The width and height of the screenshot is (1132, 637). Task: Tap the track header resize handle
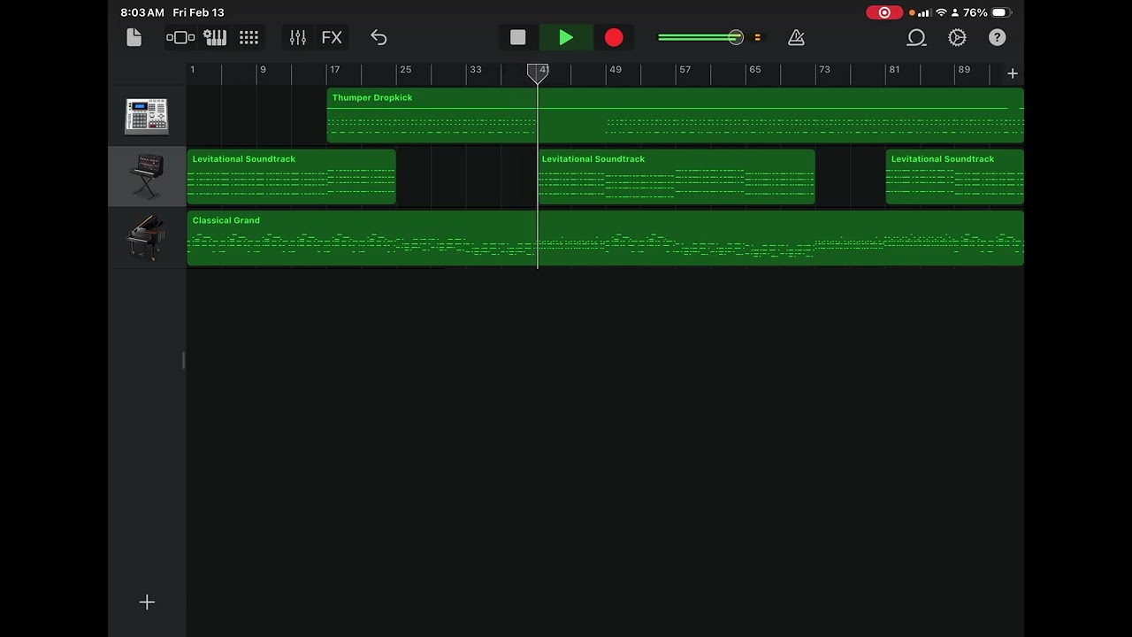[184, 360]
